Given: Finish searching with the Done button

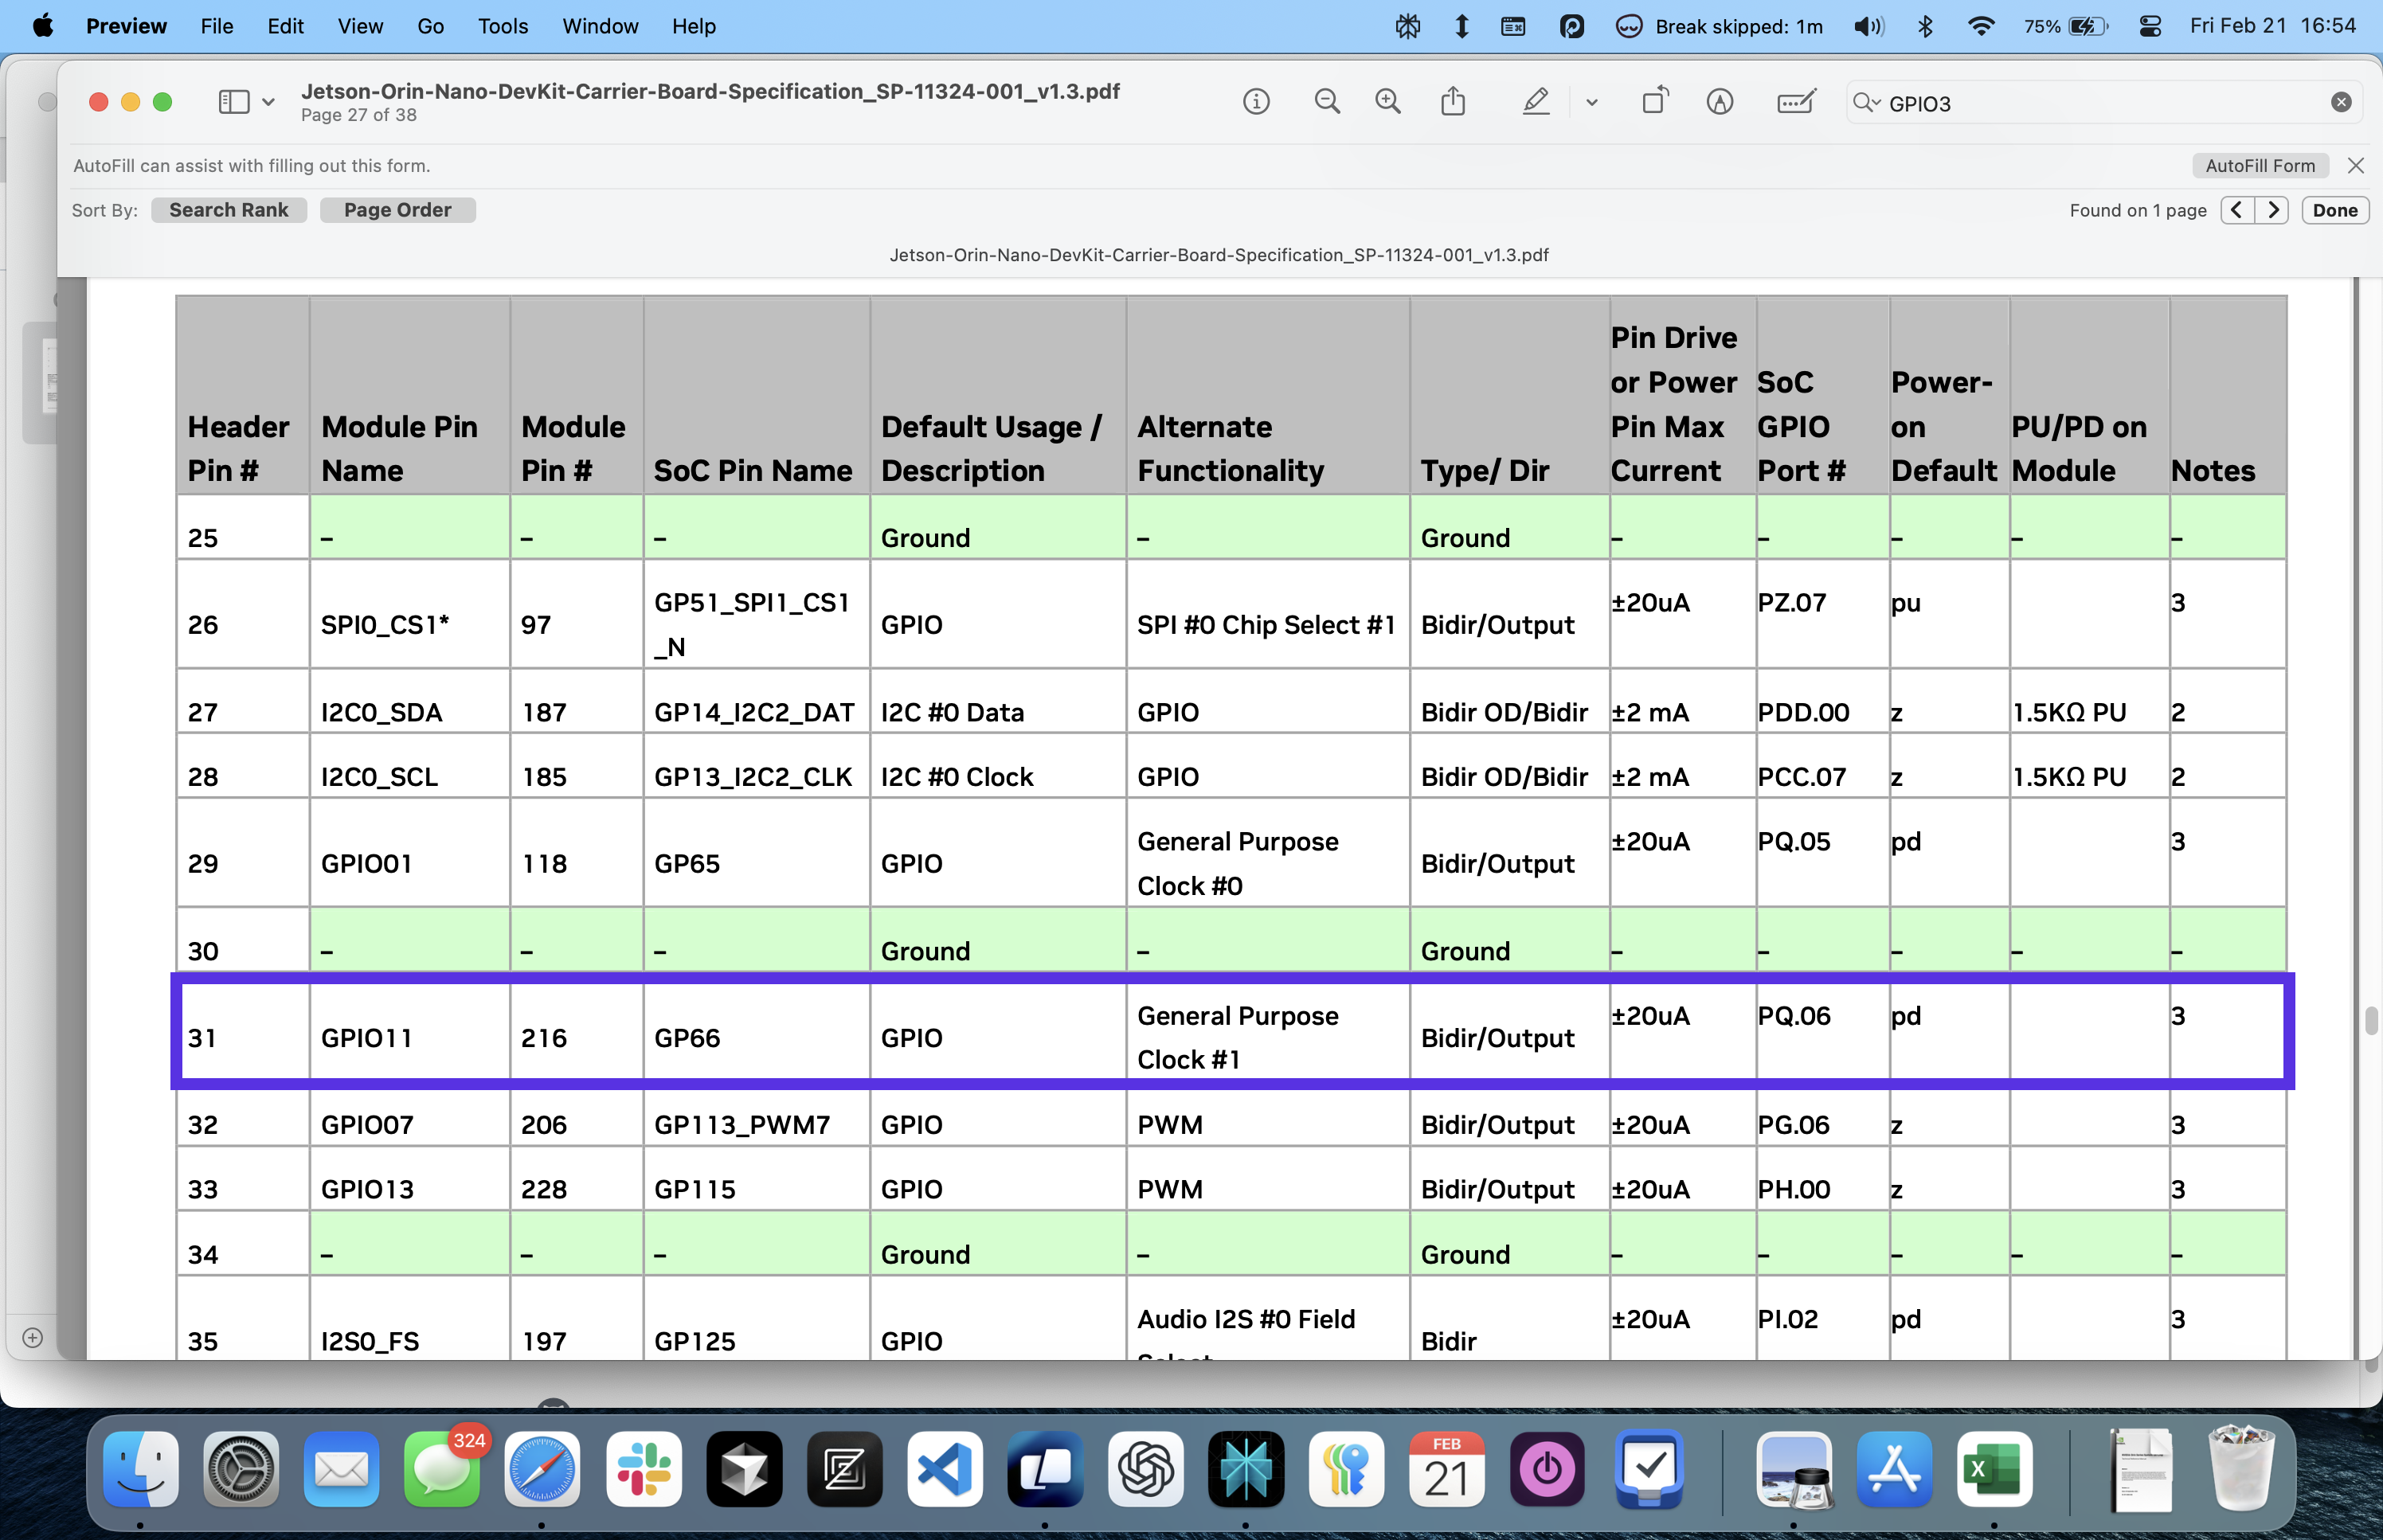Looking at the screenshot, I should pos(2335,210).
